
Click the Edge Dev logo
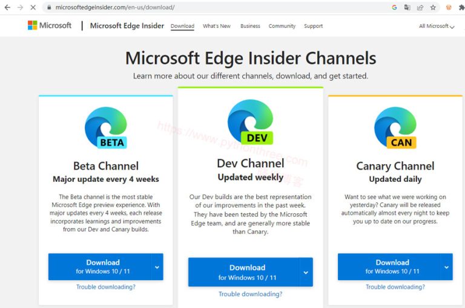250,122
